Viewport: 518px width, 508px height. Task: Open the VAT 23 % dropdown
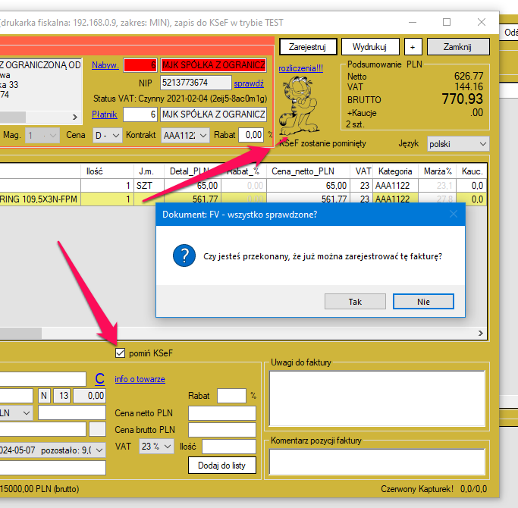point(156,447)
